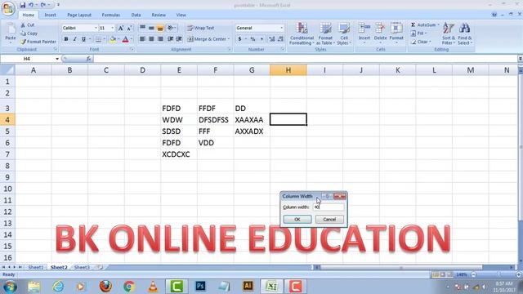Image resolution: width=523 pixels, height=294 pixels.
Task: Open the Clear dropdown
Action: click(x=422, y=42)
